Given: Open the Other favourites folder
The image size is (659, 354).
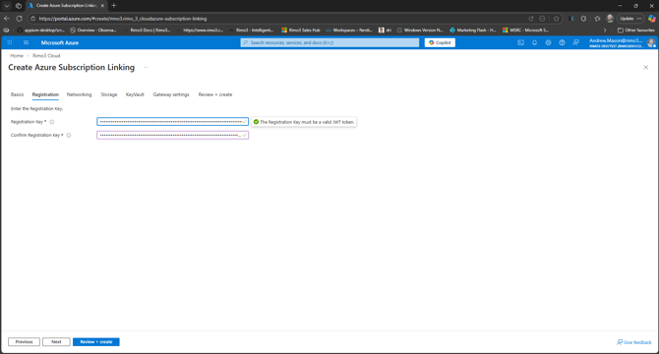Looking at the screenshot, I should click(635, 30).
